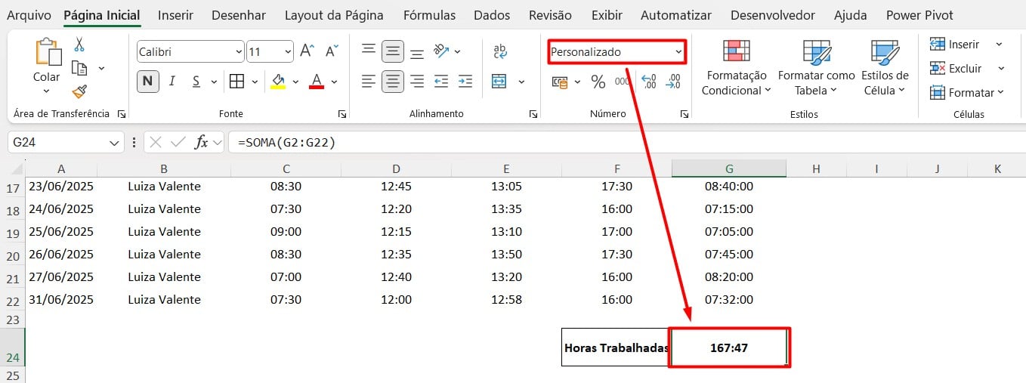Open Formatar como Tabela menu
Image resolution: width=1026 pixels, height=383 pixels.
817,69
